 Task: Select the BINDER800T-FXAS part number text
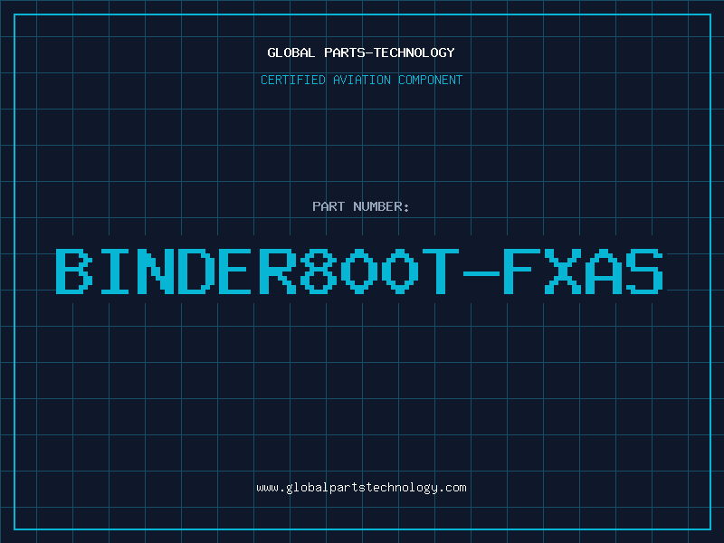coord(361,271)
